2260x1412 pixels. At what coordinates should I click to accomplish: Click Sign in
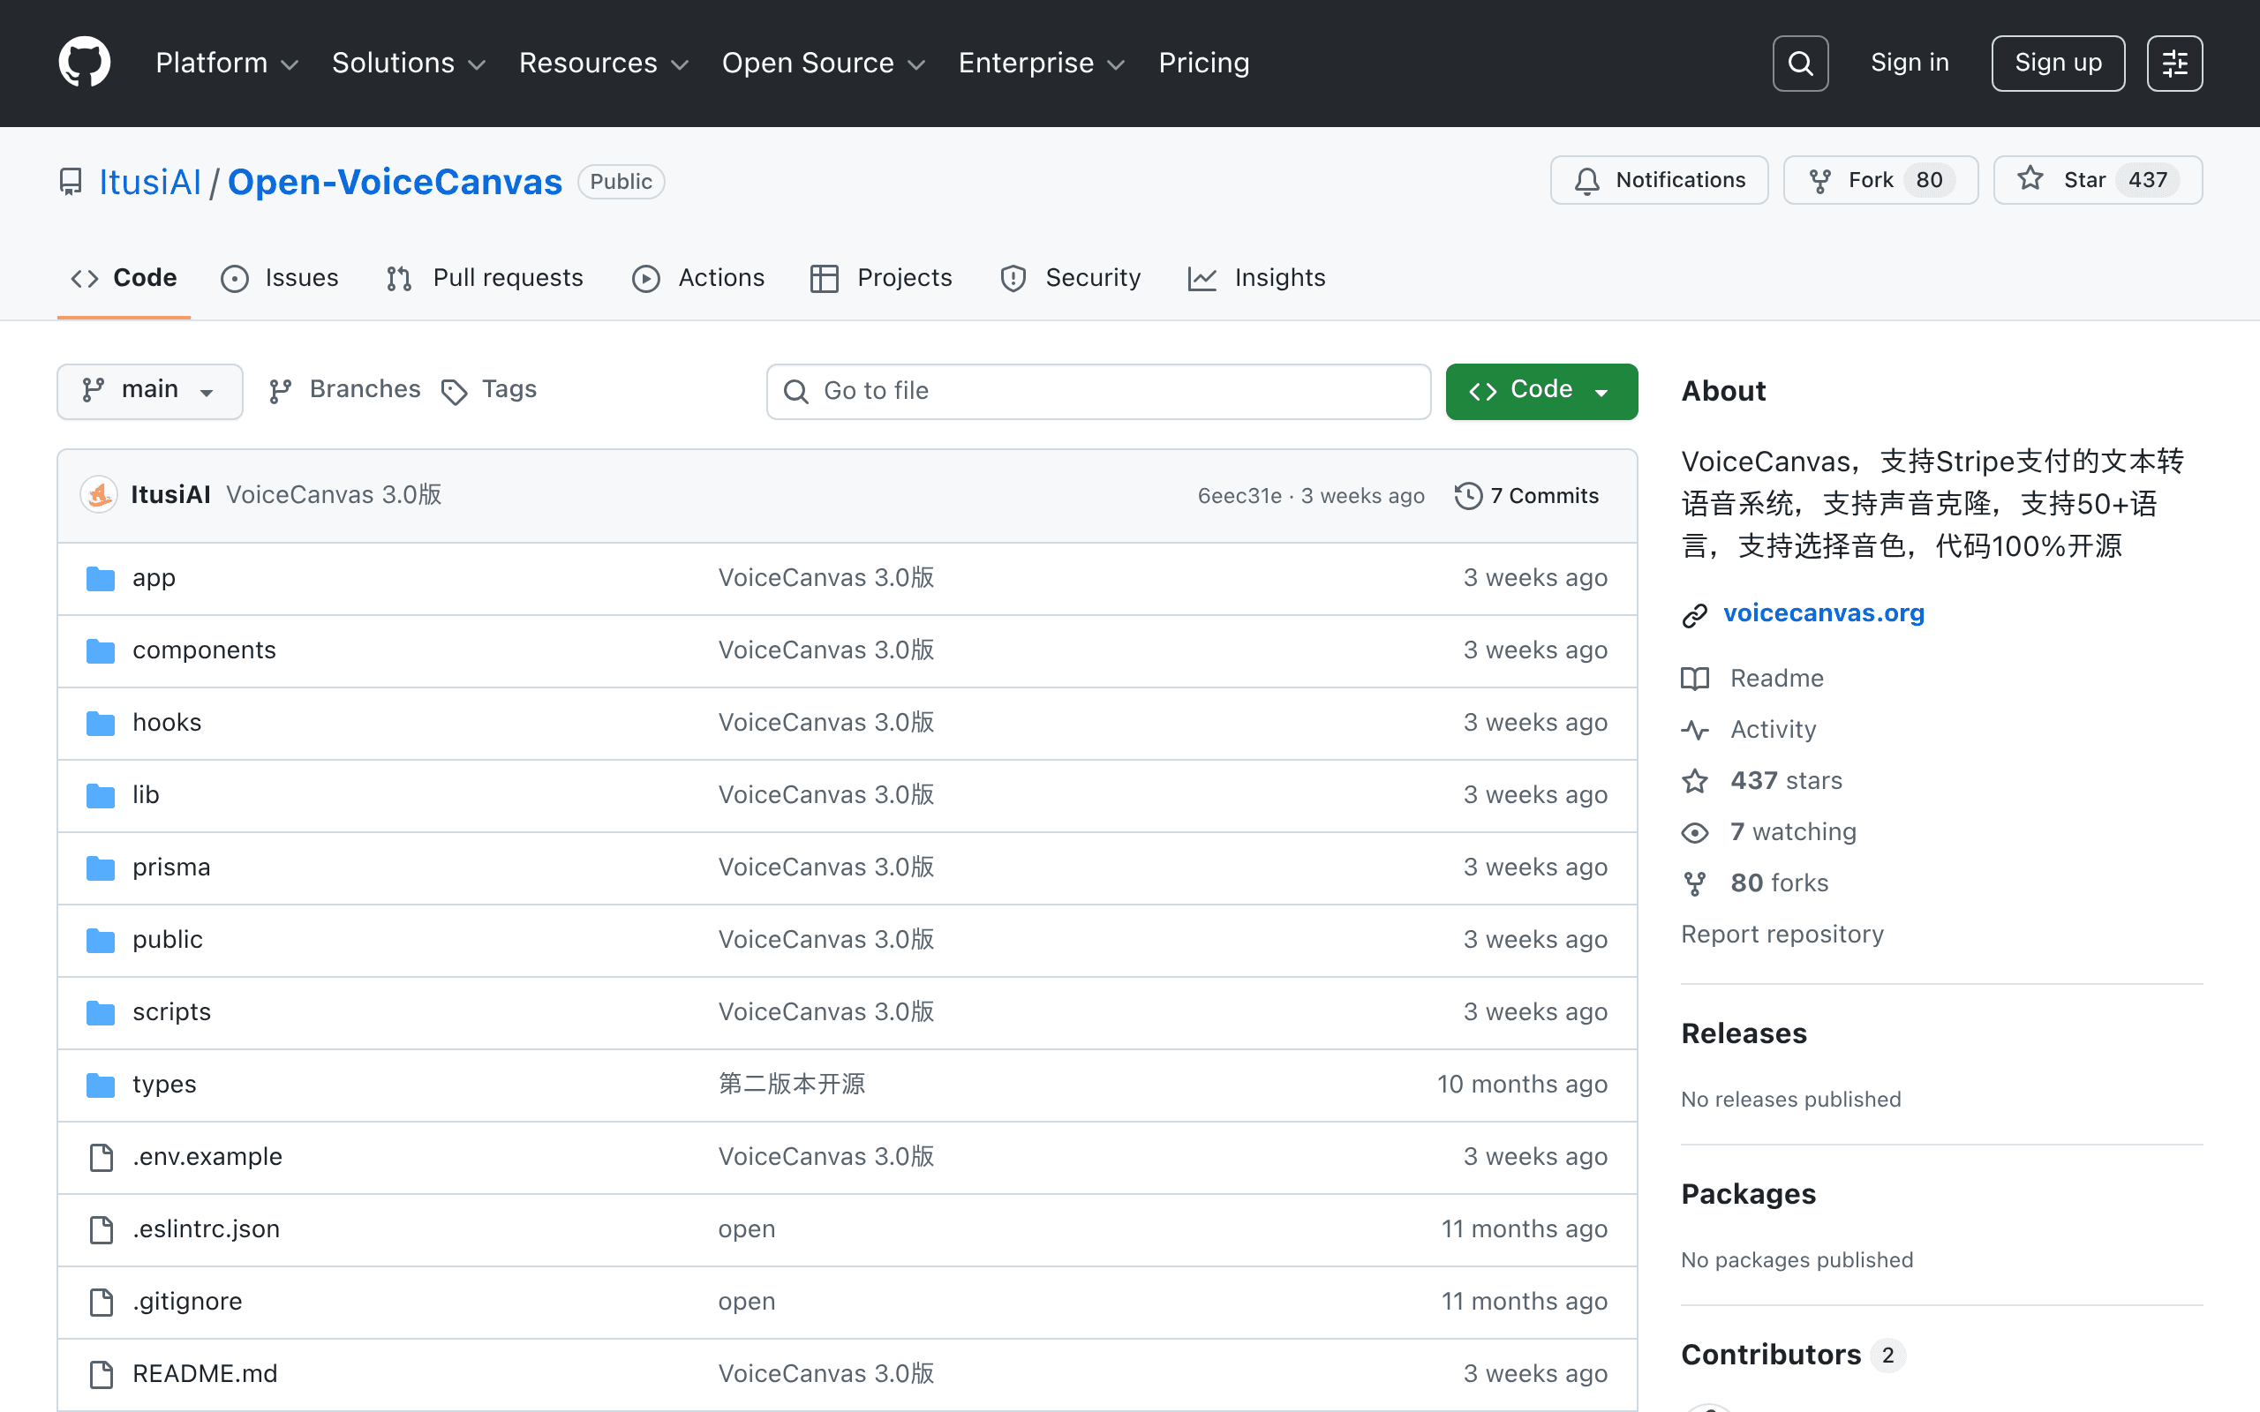coord(1910,64)
